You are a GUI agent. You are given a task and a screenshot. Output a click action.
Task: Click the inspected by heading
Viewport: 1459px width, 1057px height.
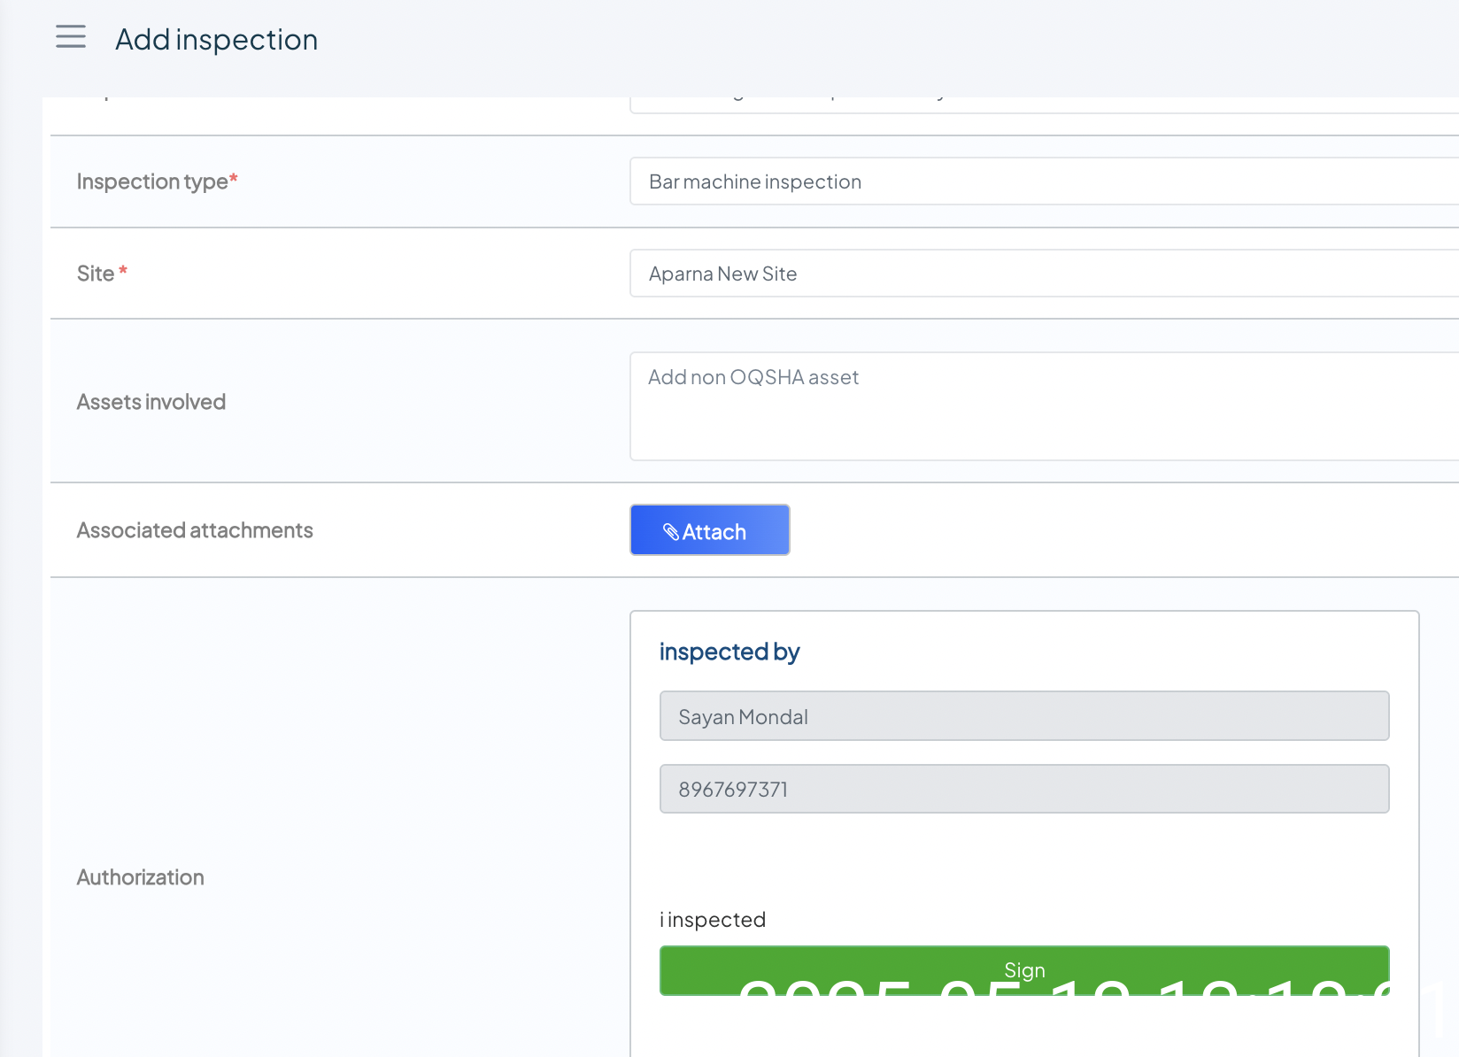click(729, 652)
